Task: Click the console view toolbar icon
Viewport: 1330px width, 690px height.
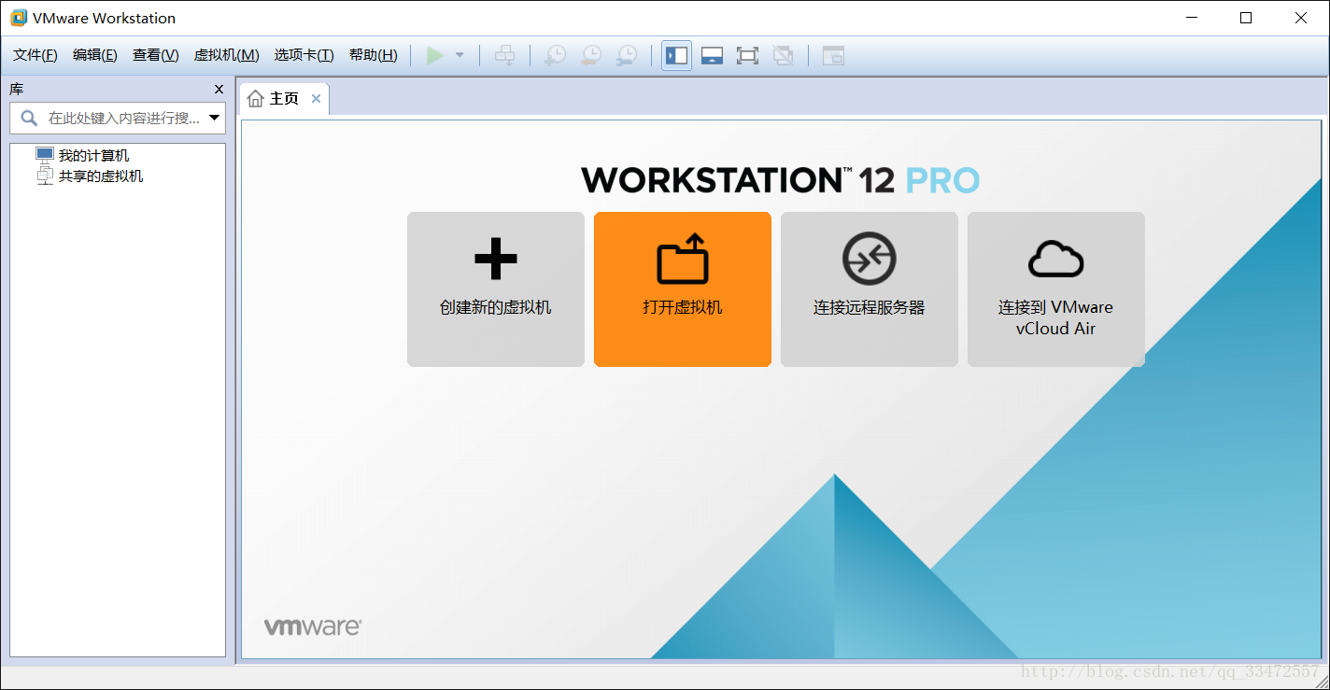Action: [833, 55]
